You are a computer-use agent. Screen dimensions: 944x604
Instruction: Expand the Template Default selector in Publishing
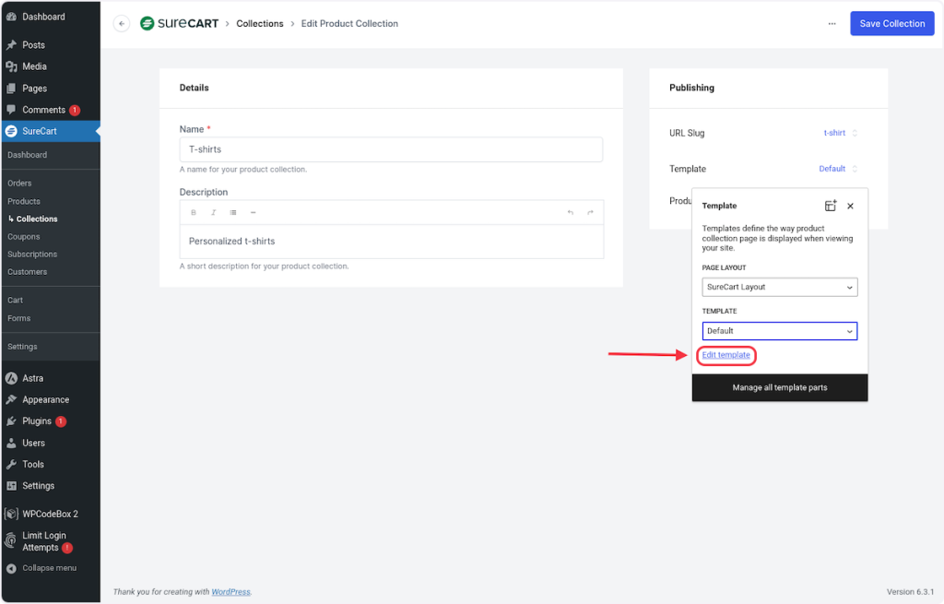(838, 169)
